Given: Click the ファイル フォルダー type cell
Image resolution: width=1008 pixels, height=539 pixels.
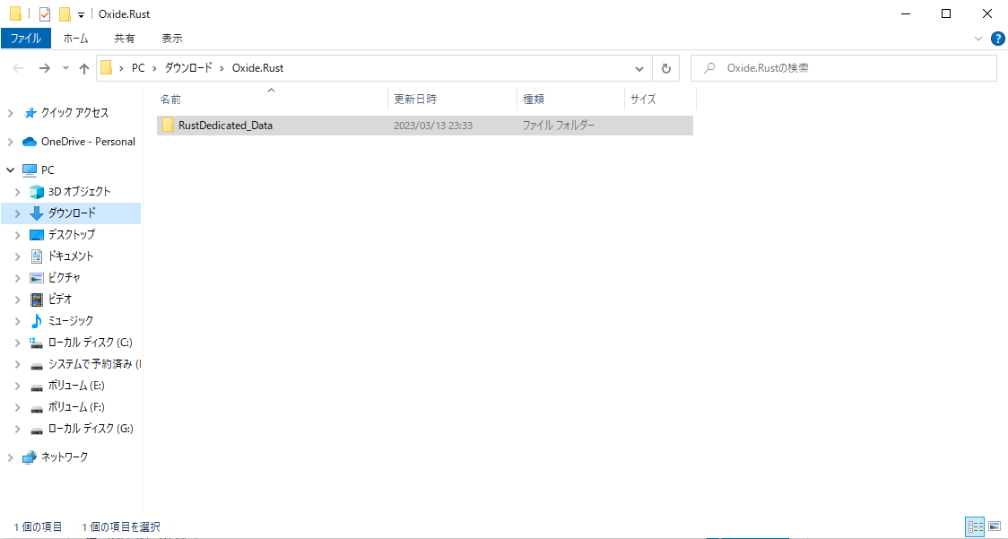Looking at the screenshot, I should pyautogui.click(x=558, y=126).
